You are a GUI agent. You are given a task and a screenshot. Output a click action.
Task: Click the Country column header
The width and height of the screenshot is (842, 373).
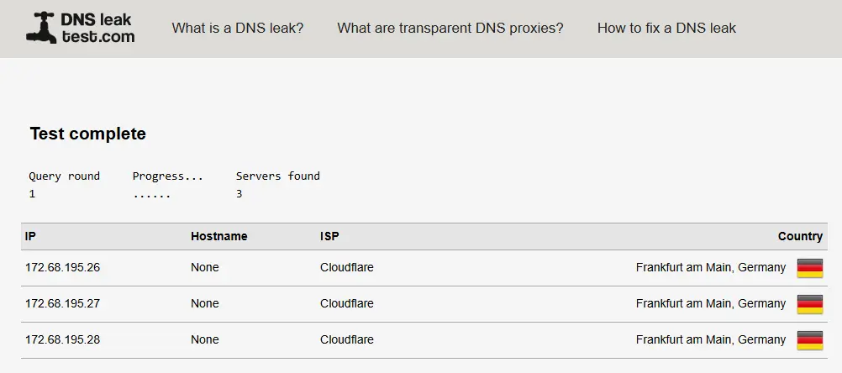pyautogui.click(x=800, y=236)
